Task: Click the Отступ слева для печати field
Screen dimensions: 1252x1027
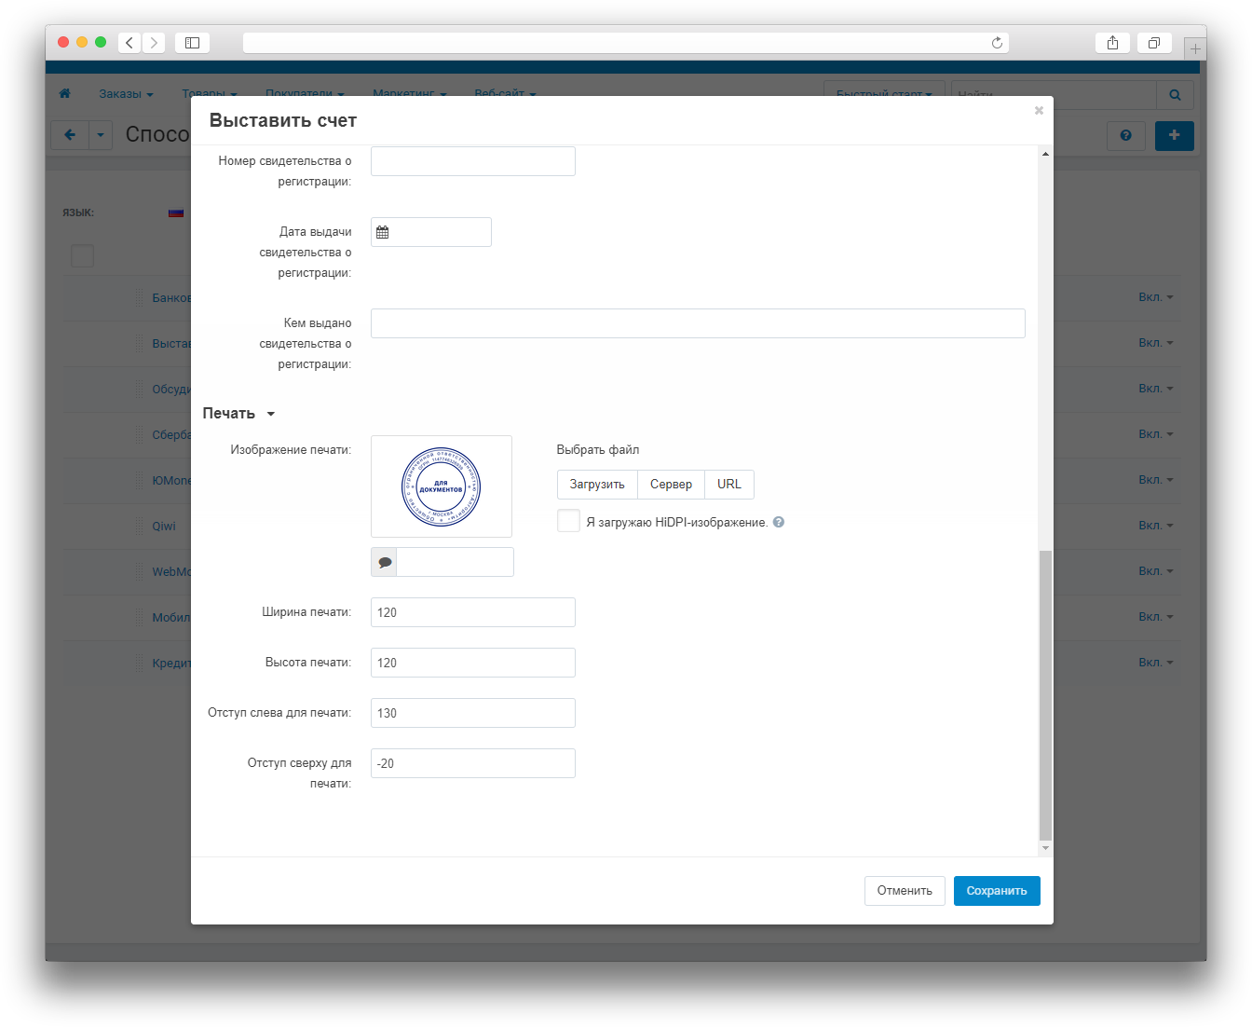Action: click(x=473, y=713)
